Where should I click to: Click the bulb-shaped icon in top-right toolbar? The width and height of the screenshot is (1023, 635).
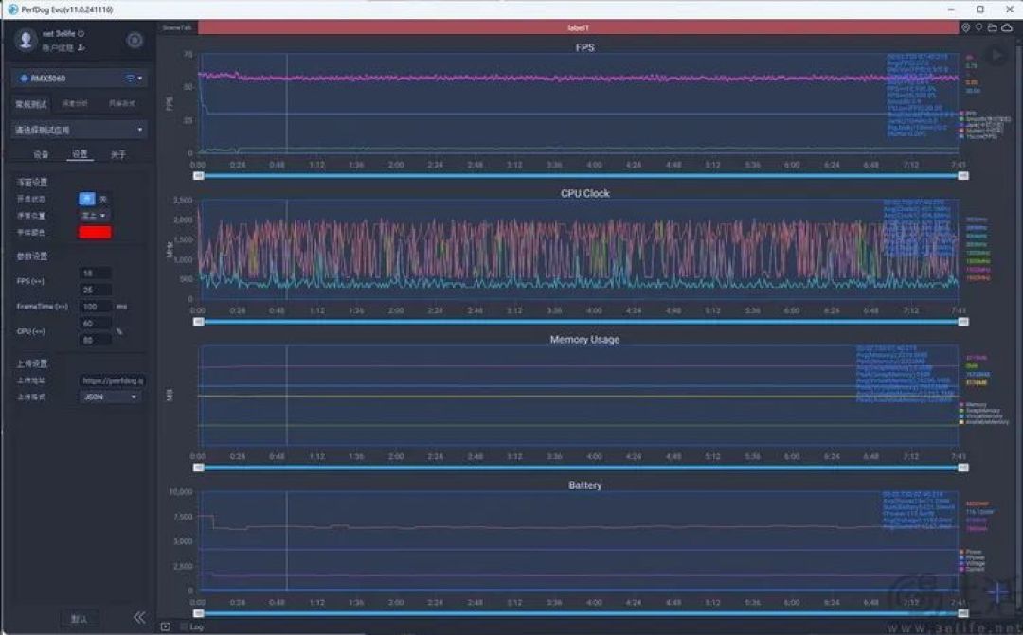coord(978,27)
